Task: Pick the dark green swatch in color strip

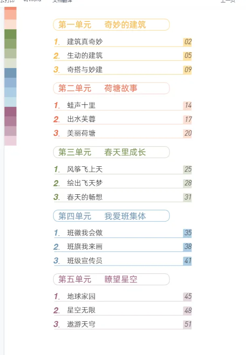Action: (x=11, y=34)
